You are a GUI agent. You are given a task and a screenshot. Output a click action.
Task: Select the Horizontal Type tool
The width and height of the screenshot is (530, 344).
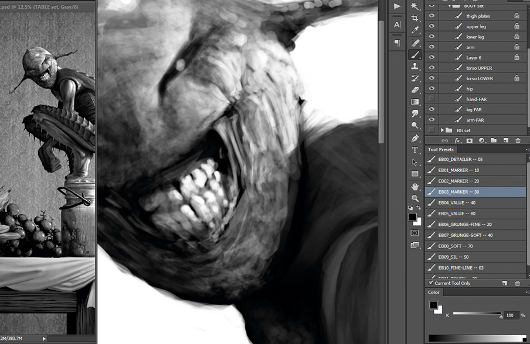coord(415,150)
